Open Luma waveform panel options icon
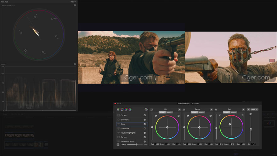Image resolution: width=277 pixels, height=156 pixels. [75, 64]
